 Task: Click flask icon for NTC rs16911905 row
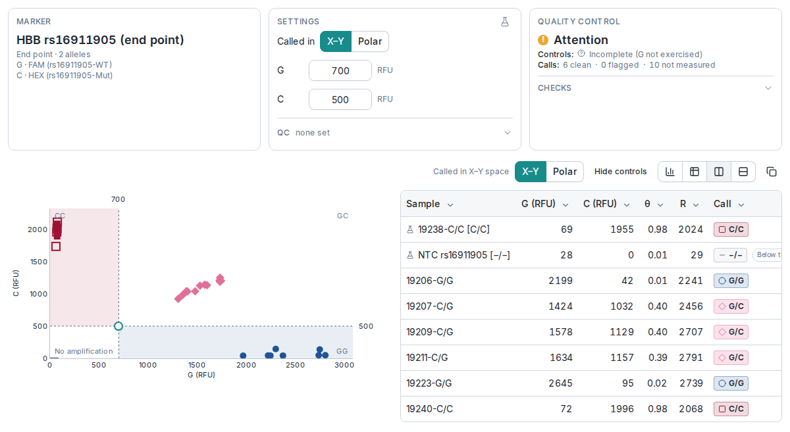[410, 255]
